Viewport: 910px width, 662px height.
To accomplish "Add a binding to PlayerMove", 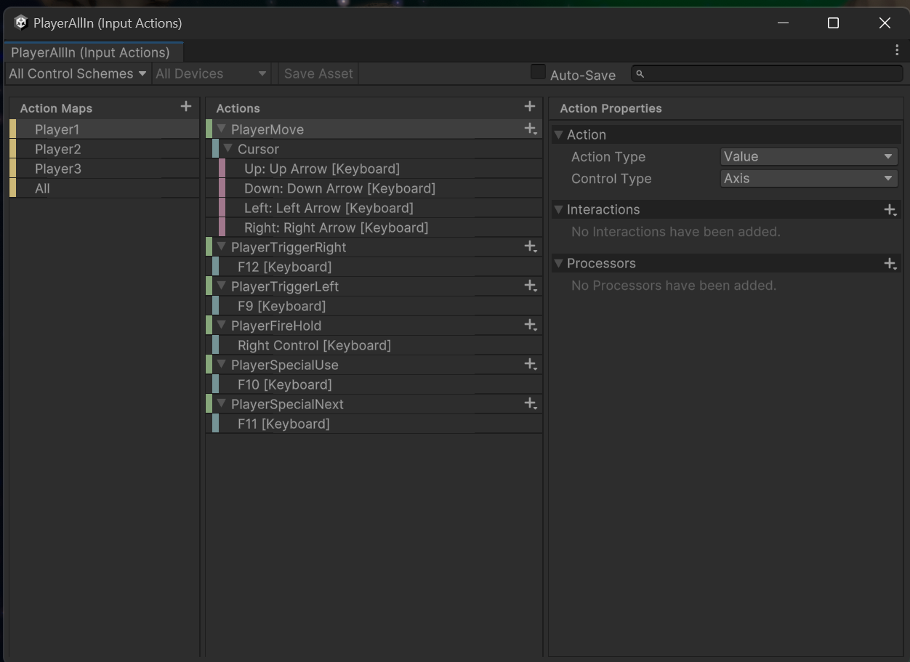I will 530,129.
